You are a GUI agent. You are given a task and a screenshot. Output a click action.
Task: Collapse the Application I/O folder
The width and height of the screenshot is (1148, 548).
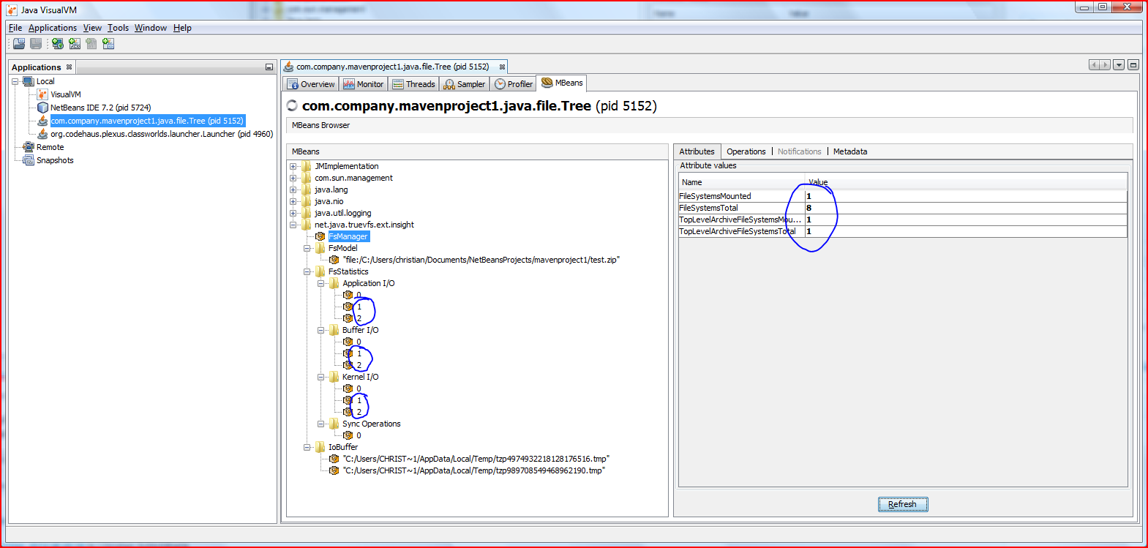321,283
